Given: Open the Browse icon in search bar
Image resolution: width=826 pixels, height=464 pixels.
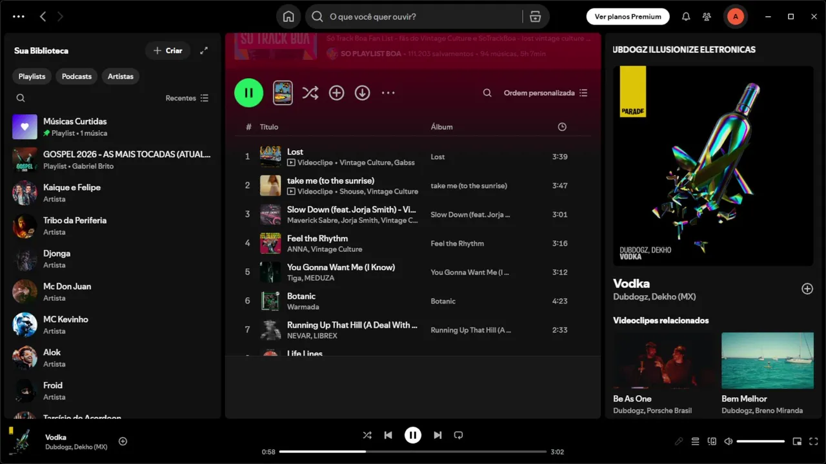Looking at the screenshot, I should click(535, 17).
